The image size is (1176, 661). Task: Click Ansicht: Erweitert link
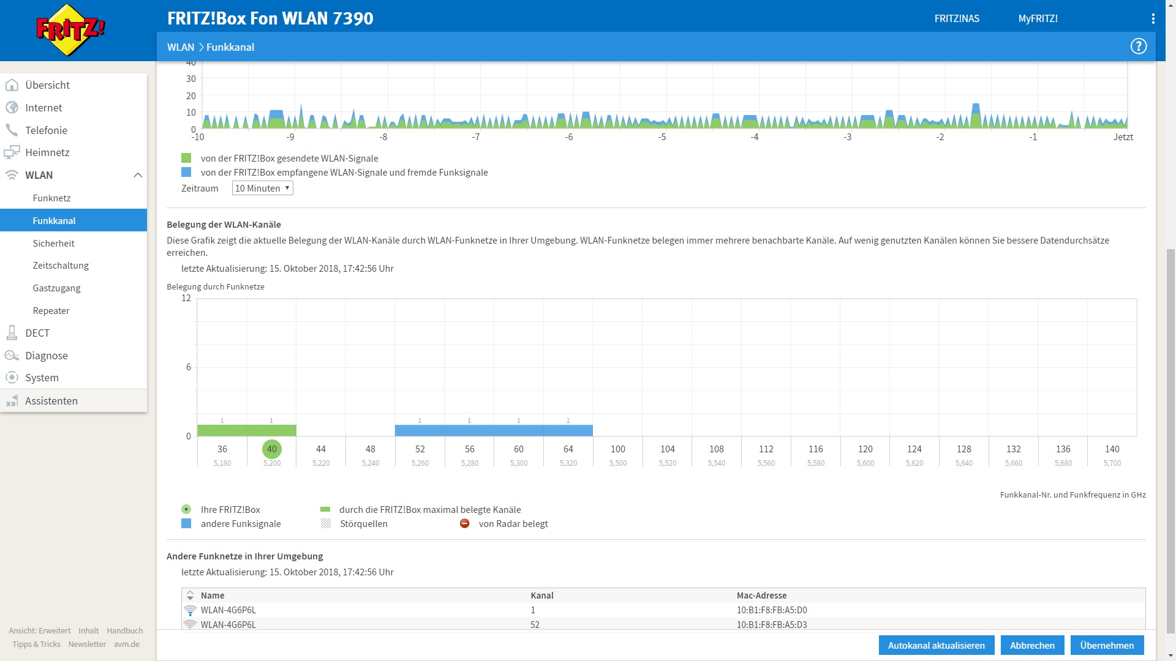(x=39, y=630)
